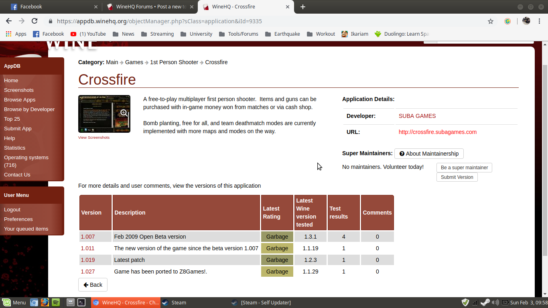Open Ikariam bookmark
Screen dimensions: 548x308
click(x=355, y=34)
